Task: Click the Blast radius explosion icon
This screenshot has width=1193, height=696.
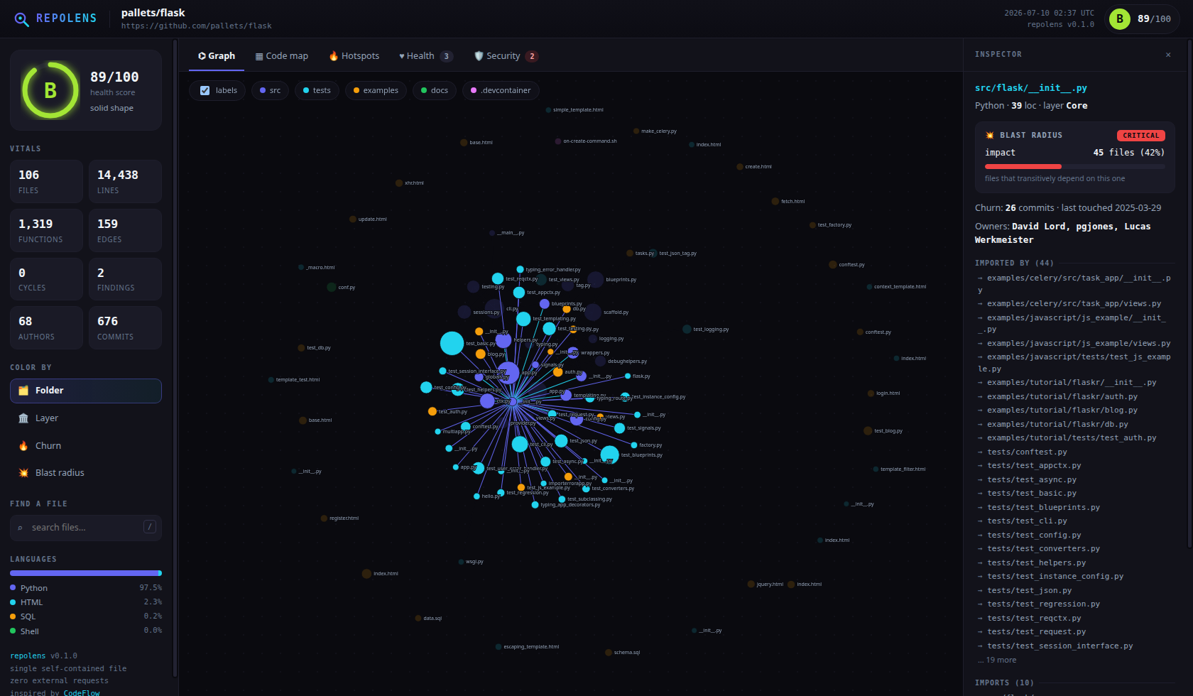Action: point(23,473)
